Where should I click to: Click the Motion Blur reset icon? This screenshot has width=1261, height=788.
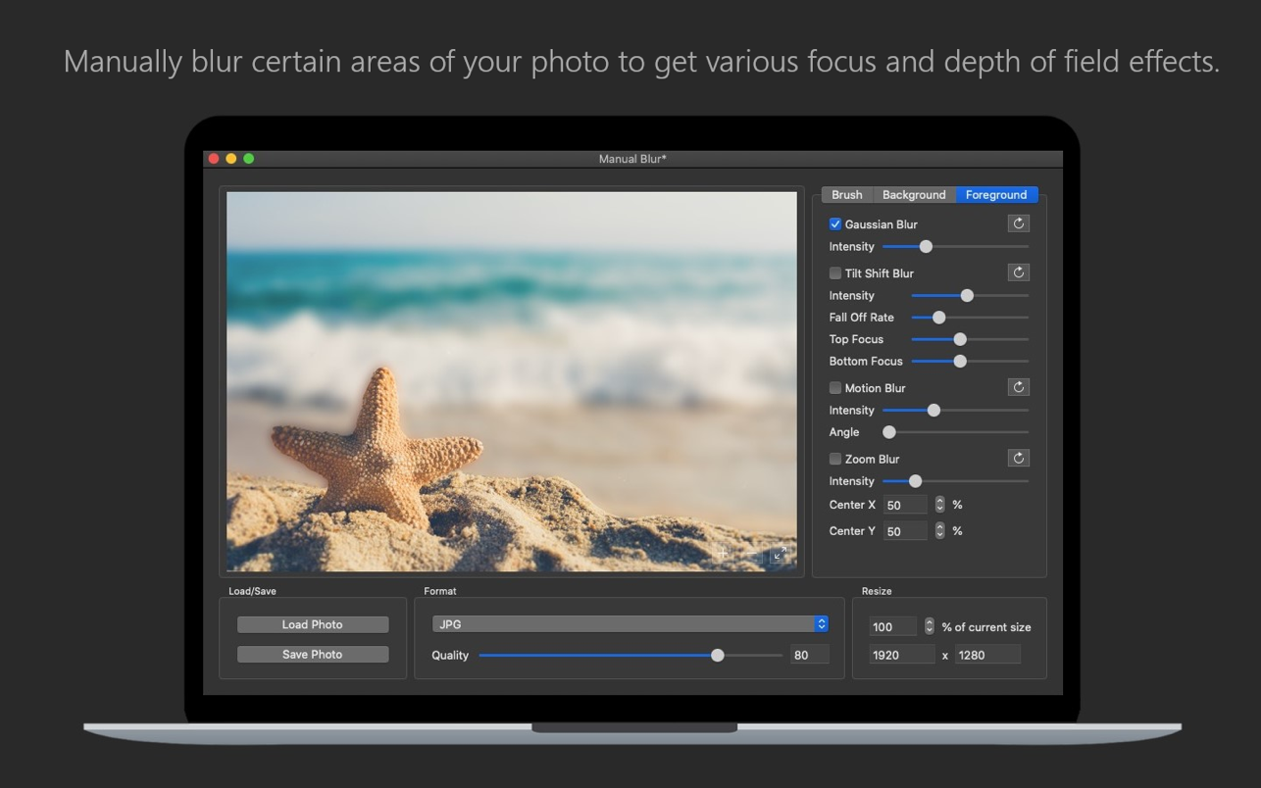point(1018,387)
